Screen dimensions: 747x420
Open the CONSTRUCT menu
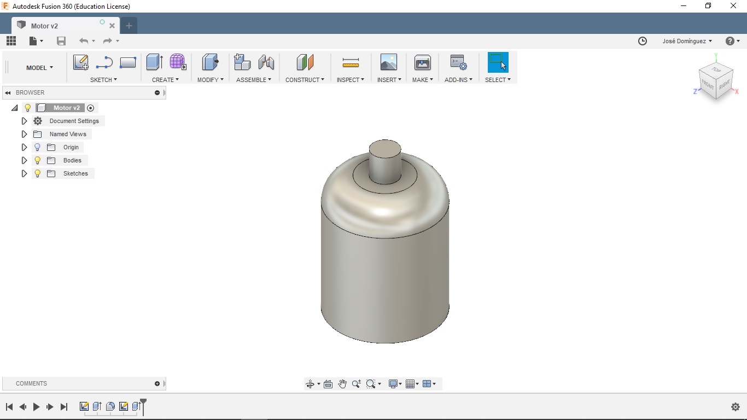coord(305,80)
